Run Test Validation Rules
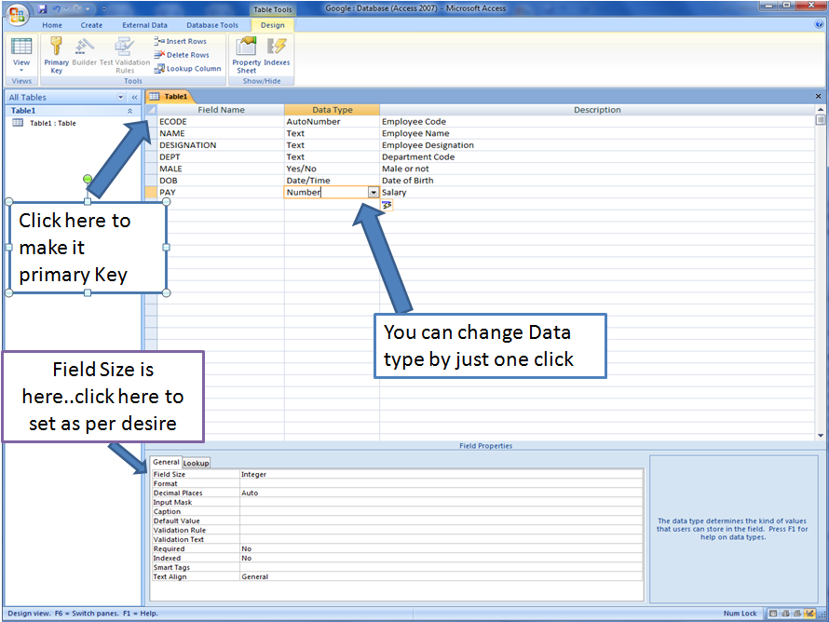This screenshot has height=622, width=829. [x=124, y=53]
